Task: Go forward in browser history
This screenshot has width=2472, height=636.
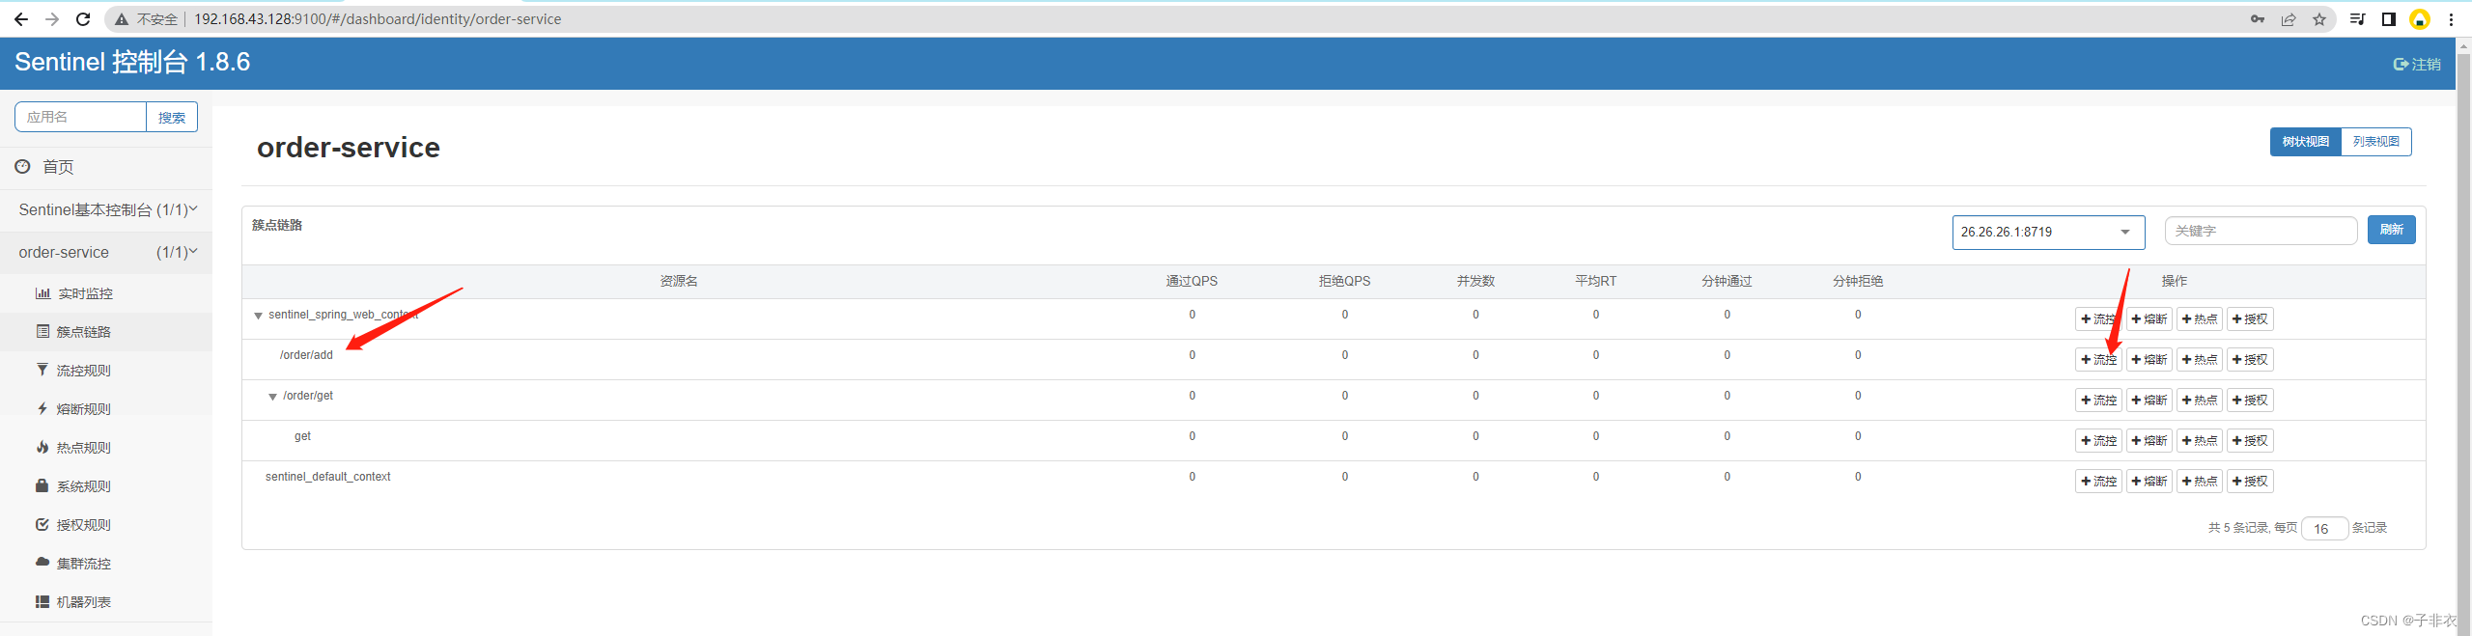Action: coord(52,19)
